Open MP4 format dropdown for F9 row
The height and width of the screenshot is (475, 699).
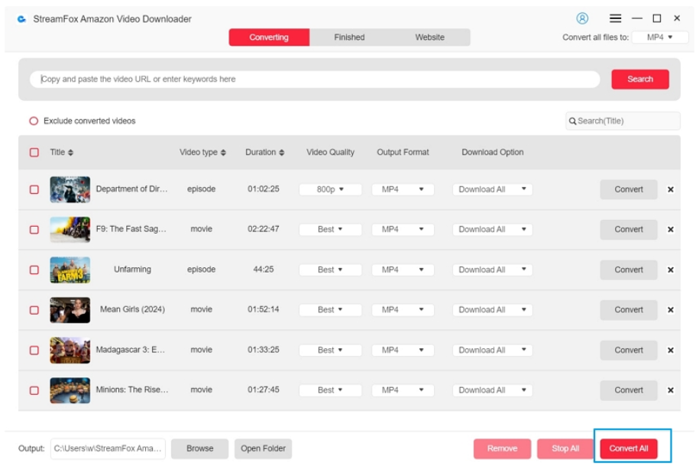tap(403, 229)
